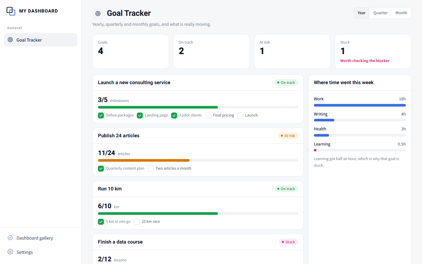The height and width of the screenshot is (264, 422).
Task: Click the Stuck summary card
Action: (x=373, y=51)
